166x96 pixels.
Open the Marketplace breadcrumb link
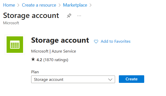tap(75, 5)
